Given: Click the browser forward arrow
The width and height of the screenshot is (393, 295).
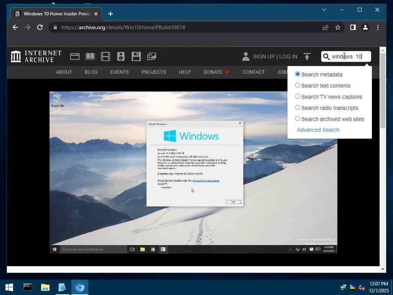Looking at the screenshot, I should [x=28, y=27].
